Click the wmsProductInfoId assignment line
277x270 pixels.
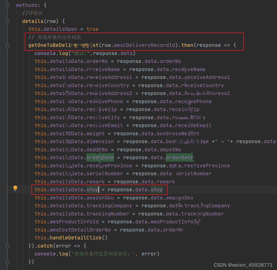coord(102,222)
